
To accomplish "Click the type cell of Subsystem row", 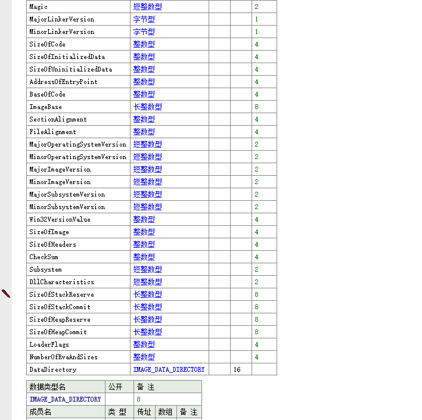I will click(169, 269).
